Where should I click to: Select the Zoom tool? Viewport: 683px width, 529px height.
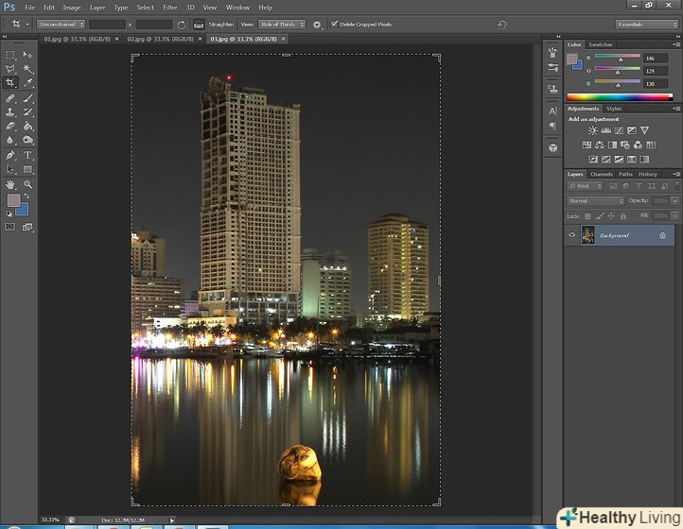click(28, 184)
